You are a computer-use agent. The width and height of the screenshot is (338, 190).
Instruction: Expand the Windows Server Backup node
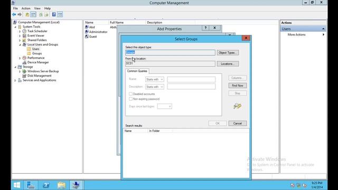[x=20, y=72]
